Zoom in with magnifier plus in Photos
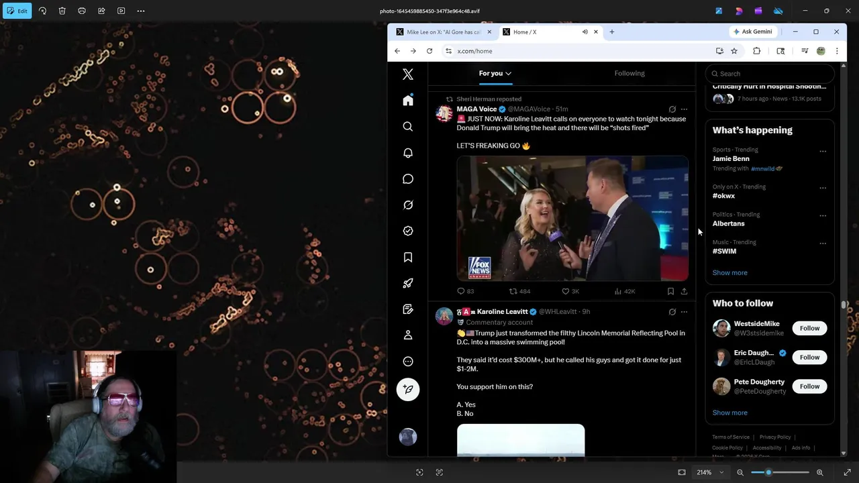Viewport: 859px width, 483px height. point(819,472)
